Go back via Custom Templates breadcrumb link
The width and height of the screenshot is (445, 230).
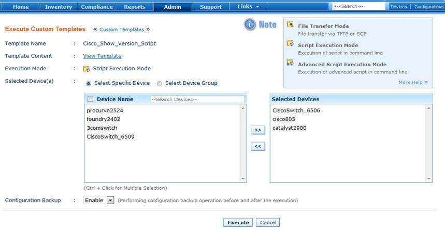[x=122, y=29]
